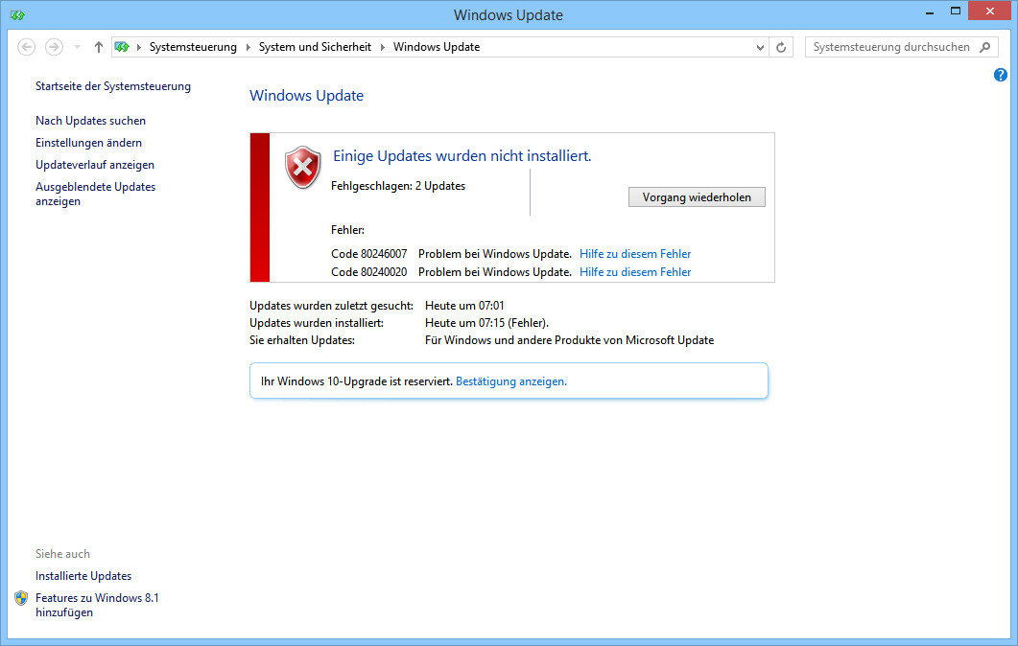Open the recent locations dropdown arrow
This screenshot has width=1018, height=646.
tap(78, 47)
